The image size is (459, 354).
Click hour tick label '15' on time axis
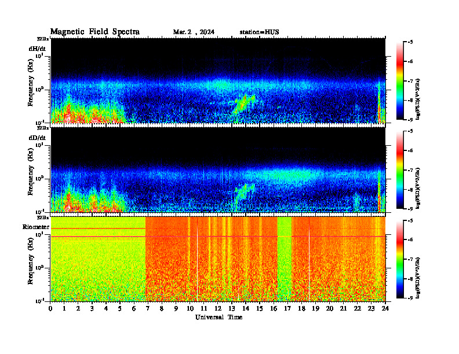(260, 308)
